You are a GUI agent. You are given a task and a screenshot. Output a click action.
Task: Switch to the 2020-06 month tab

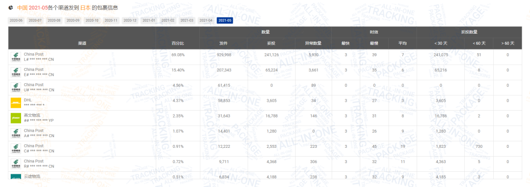click(16, 21)
